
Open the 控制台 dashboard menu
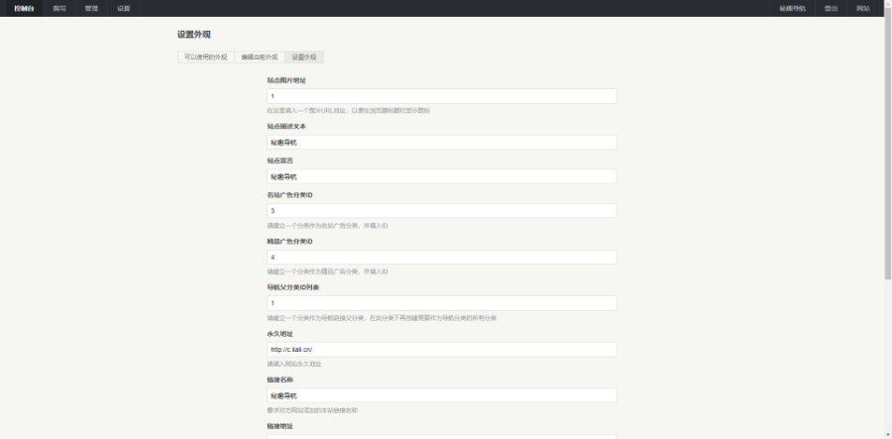[26, 8]
